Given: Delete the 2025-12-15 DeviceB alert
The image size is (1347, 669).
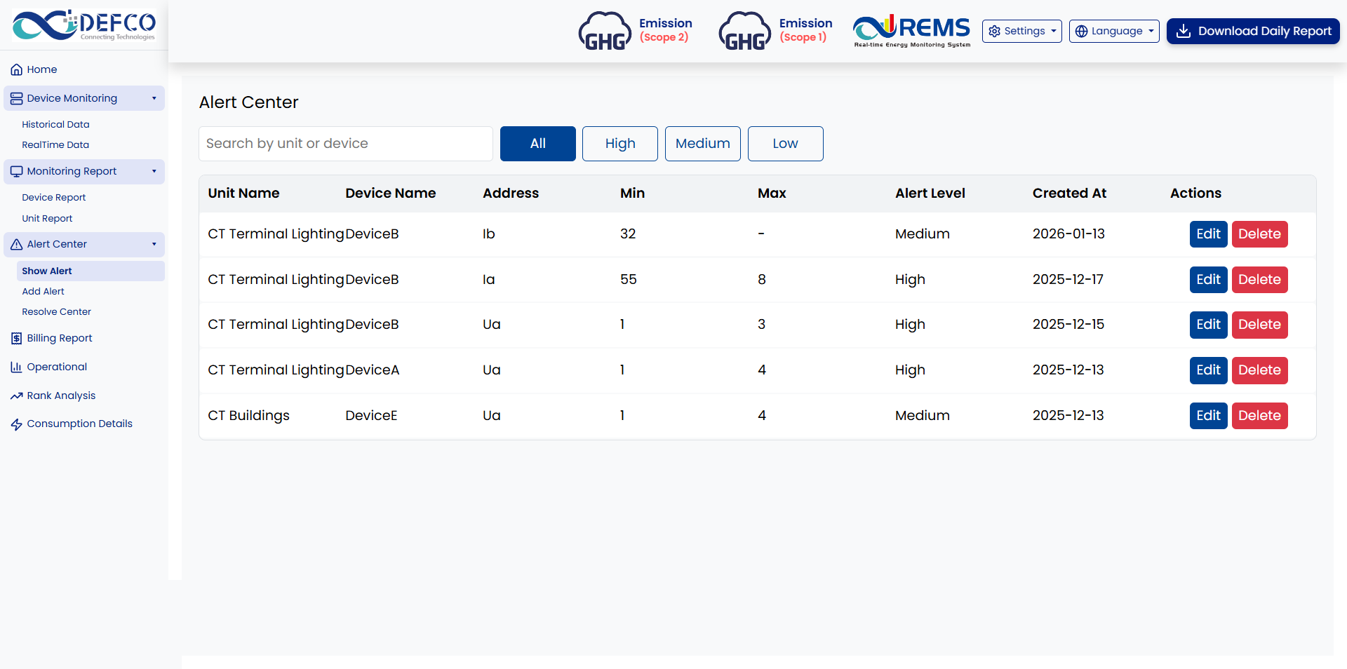Looking at the screenshot, I should (x=1259, y=325).
